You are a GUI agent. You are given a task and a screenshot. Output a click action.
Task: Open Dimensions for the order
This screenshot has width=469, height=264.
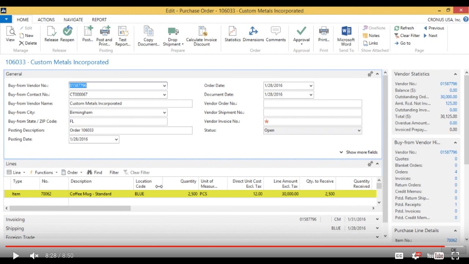[253, 34]
